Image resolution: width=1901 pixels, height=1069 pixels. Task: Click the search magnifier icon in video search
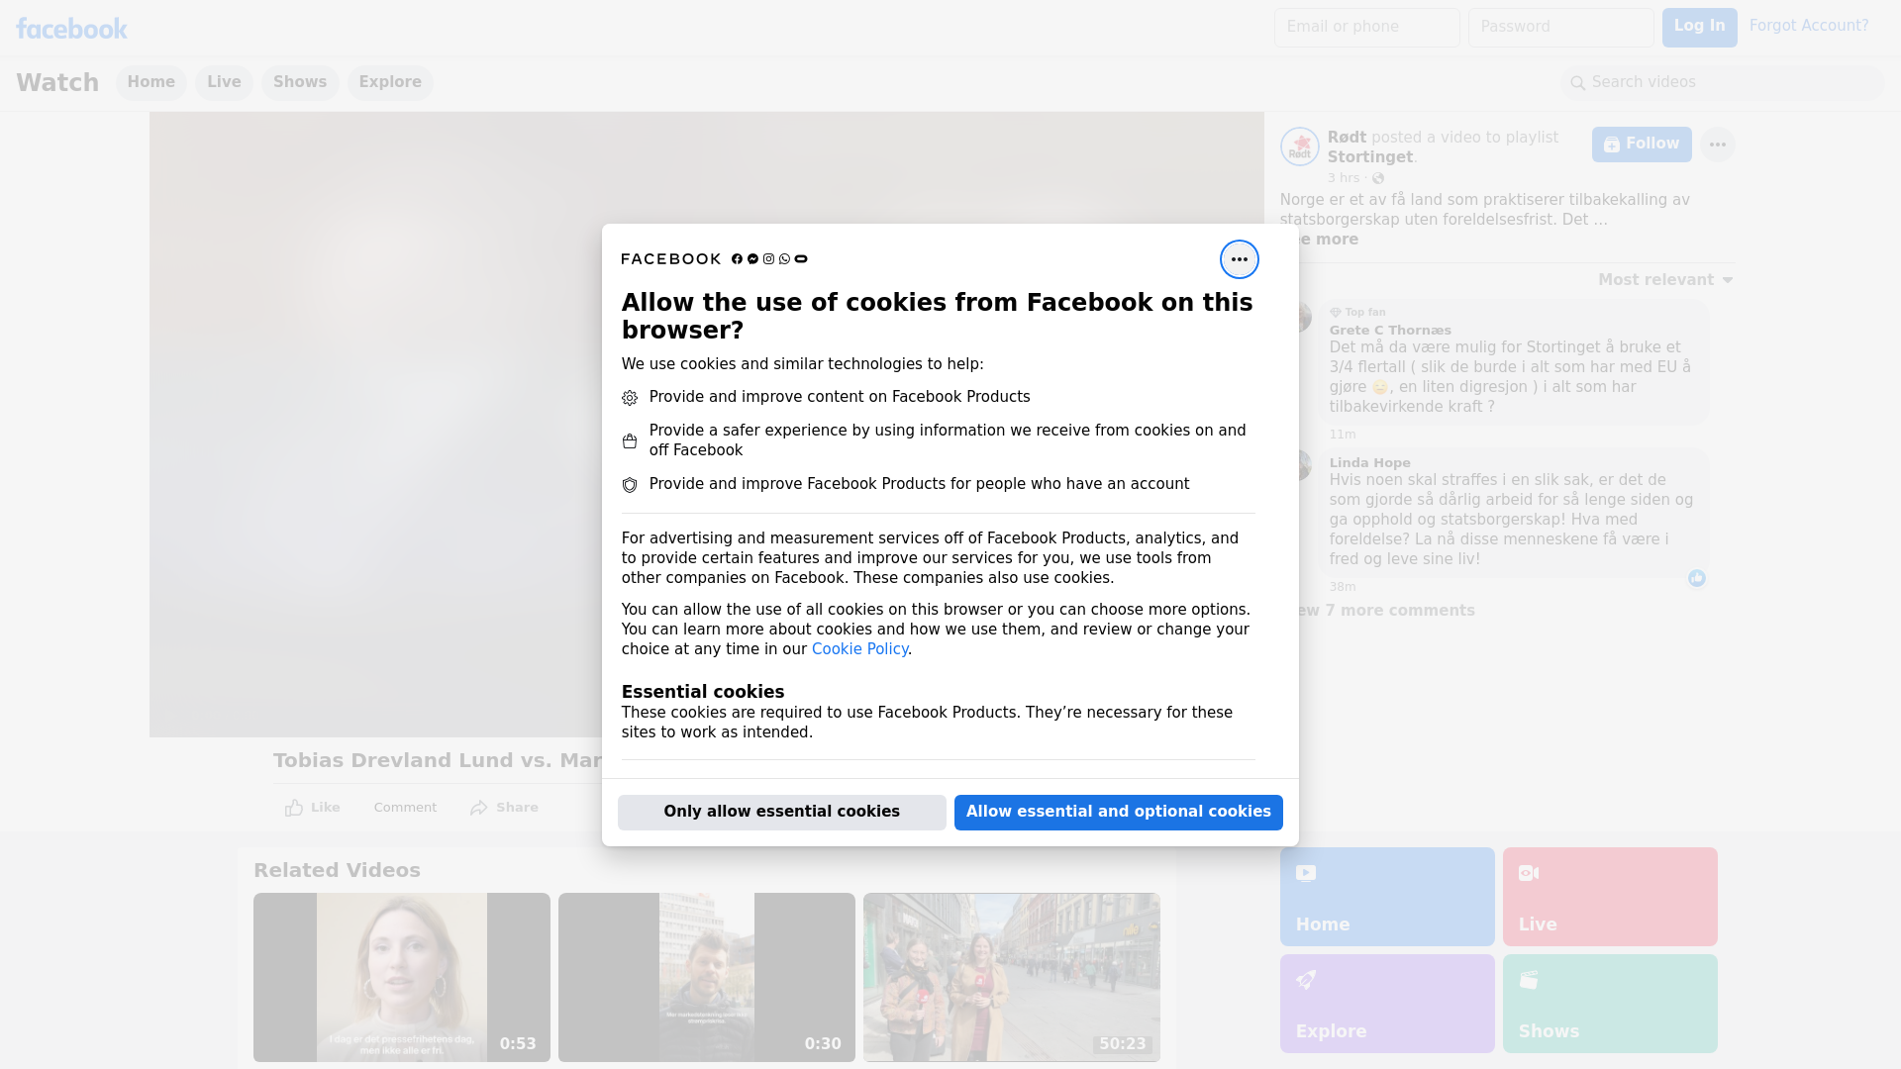[1578, 83]
